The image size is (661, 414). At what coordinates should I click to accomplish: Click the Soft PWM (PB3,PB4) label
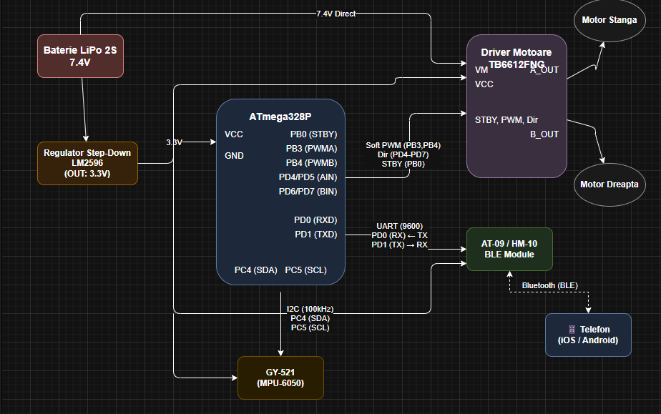(403, 145)
